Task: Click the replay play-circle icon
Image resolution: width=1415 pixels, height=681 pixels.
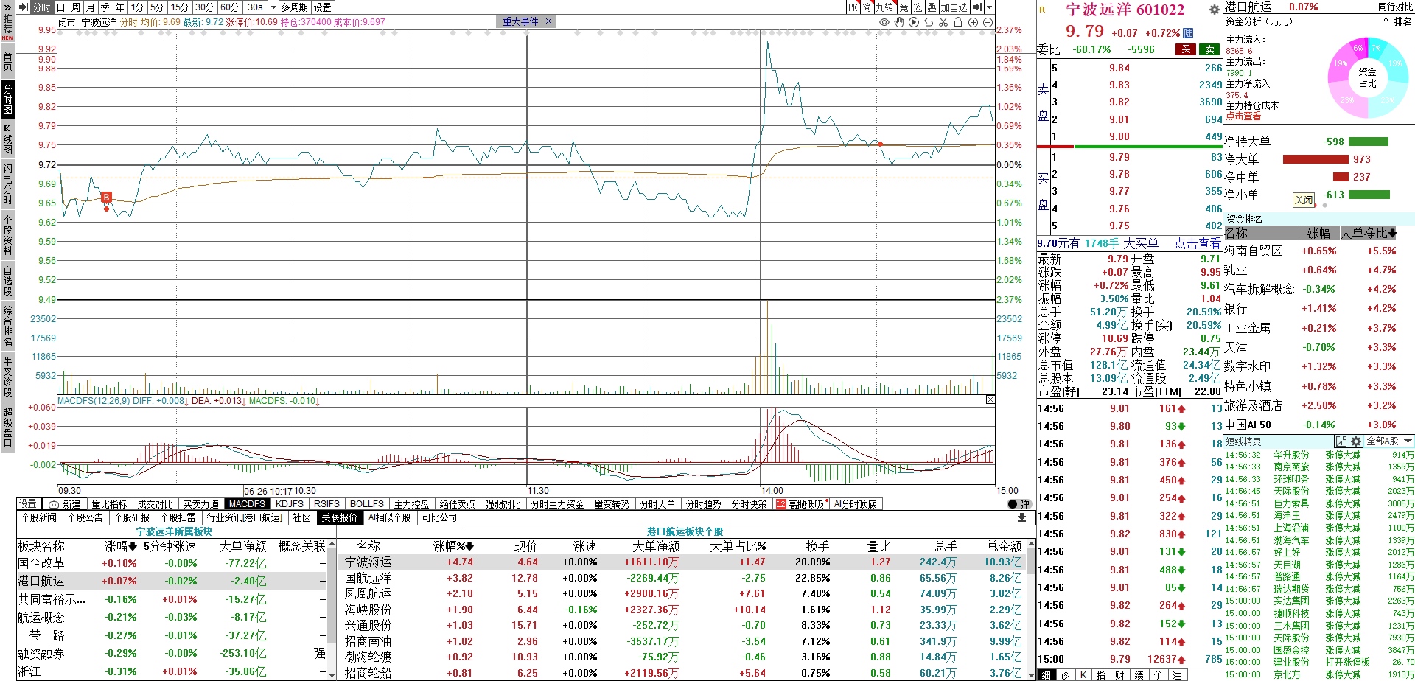Action: point(914,22)
